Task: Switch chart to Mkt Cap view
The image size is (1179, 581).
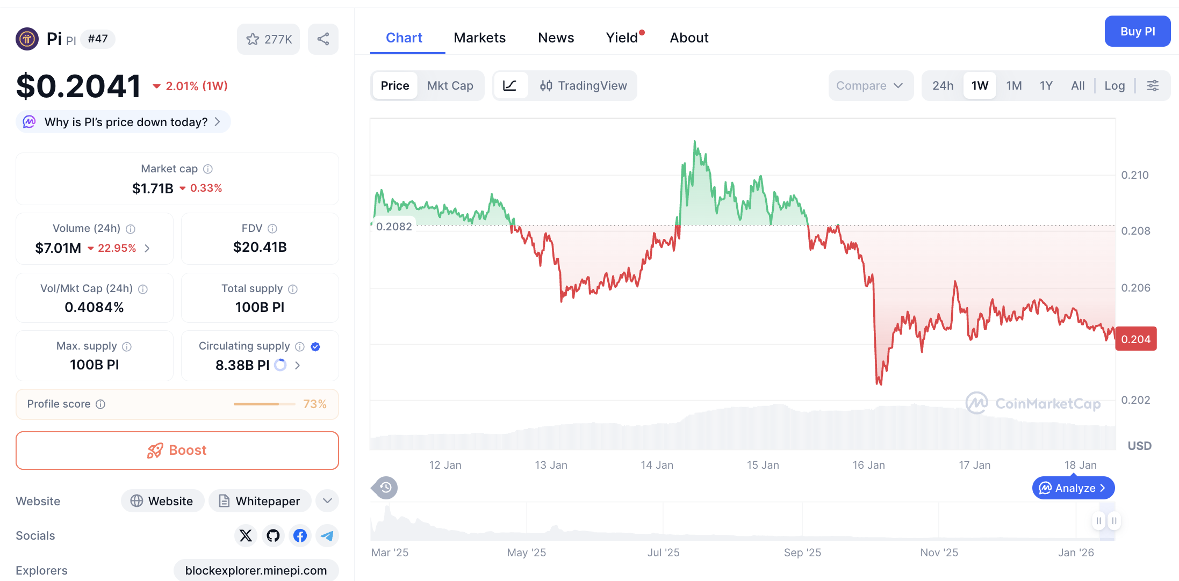Action: tap(450, 85)
